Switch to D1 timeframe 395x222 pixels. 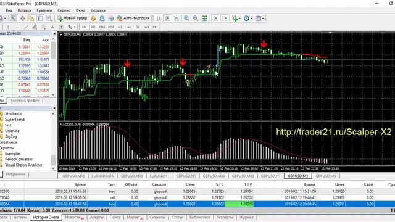pyautogui.click(x=137, y=27)
